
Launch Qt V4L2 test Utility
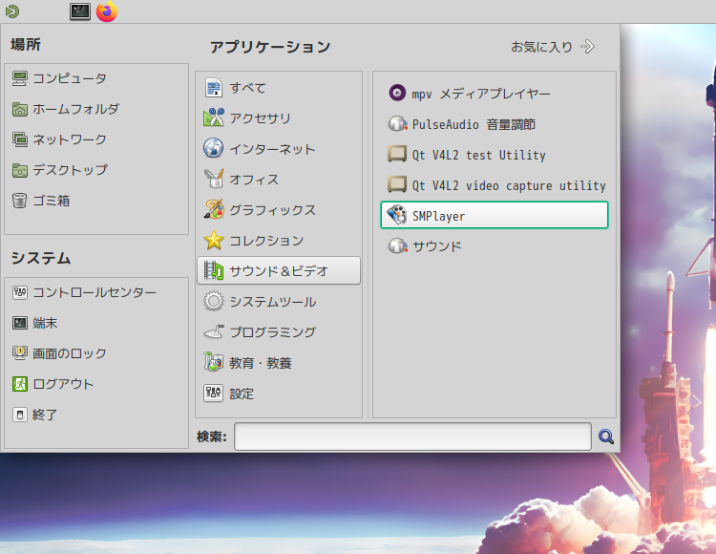pyautogui.click(x=495, y=155)
